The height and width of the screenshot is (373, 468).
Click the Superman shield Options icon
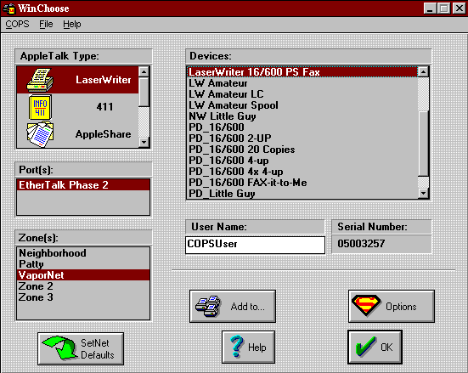point(366,306)
